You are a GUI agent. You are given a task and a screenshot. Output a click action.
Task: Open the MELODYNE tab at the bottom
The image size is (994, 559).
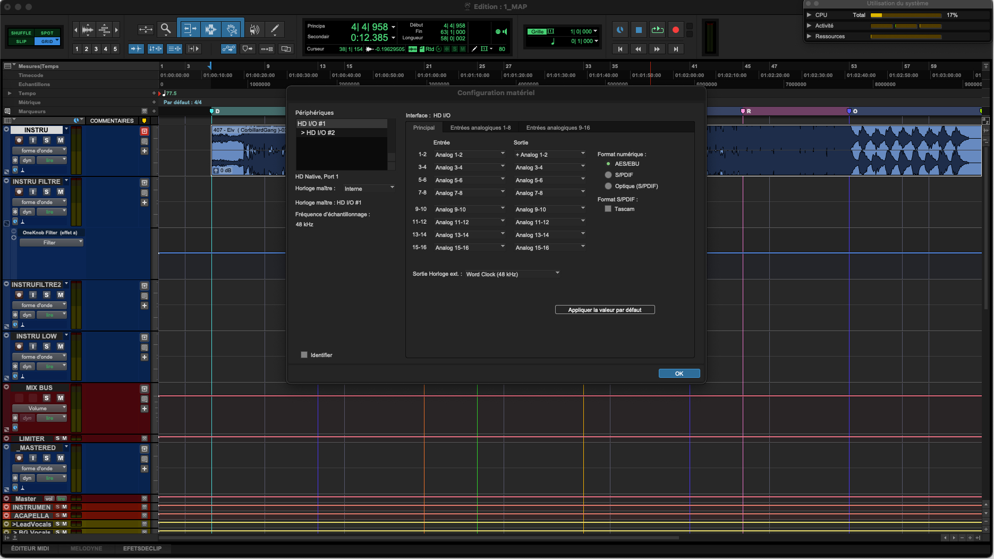point(86,548)
